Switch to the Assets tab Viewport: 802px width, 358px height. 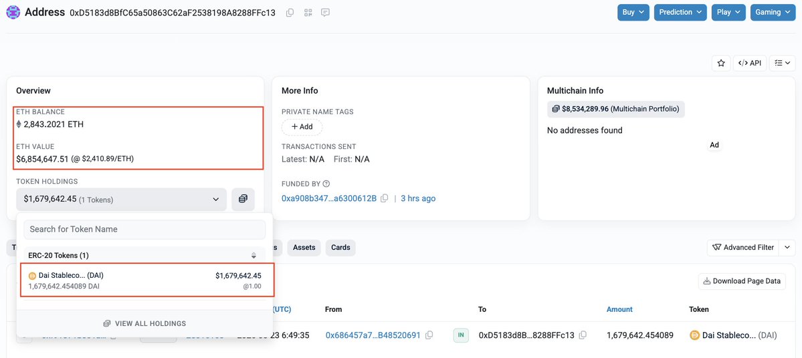(304, 247)
